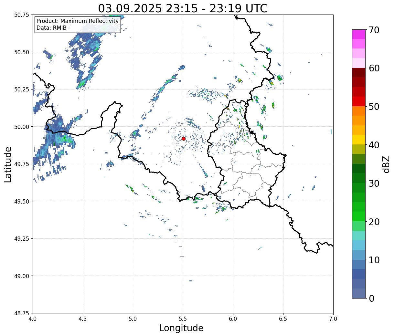Screen dimensions: 394x336
Task: Click colorbar tick label 70
Action: click(374, 30)
